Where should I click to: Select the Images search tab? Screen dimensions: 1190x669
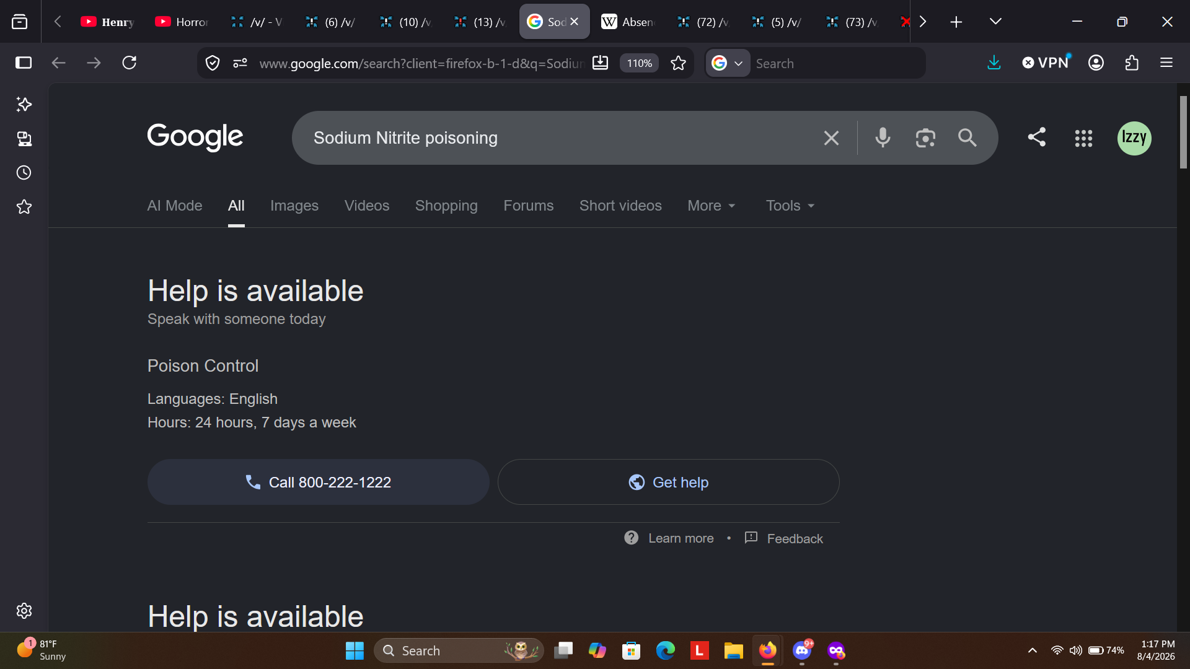pos(294,206)
